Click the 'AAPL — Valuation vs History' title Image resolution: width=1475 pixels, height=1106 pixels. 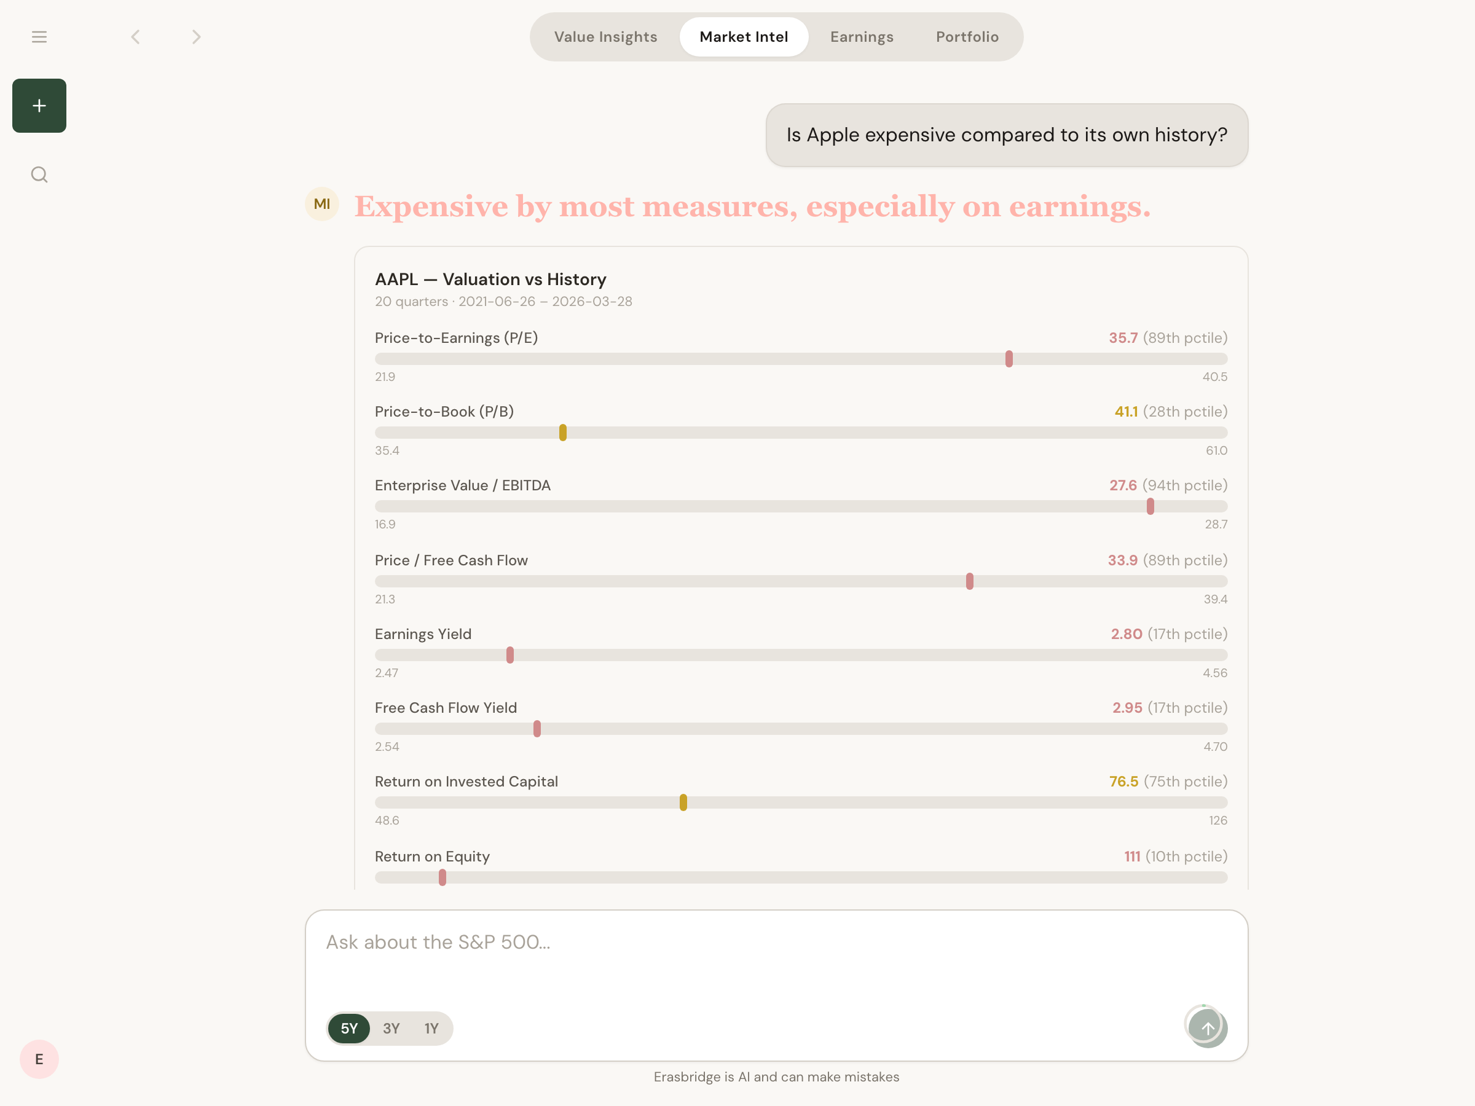click(490, 279)
